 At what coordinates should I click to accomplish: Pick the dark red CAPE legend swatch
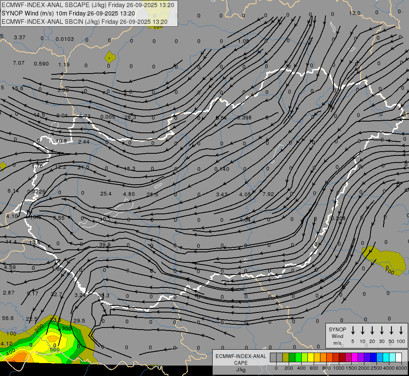(x=342, y=357)
